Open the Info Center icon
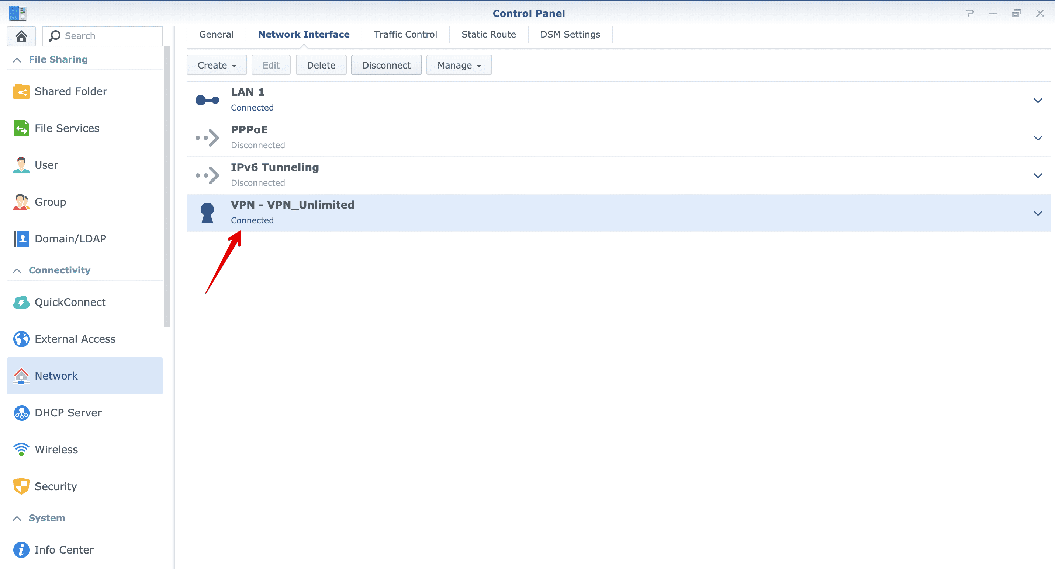 tap(21, 550)
